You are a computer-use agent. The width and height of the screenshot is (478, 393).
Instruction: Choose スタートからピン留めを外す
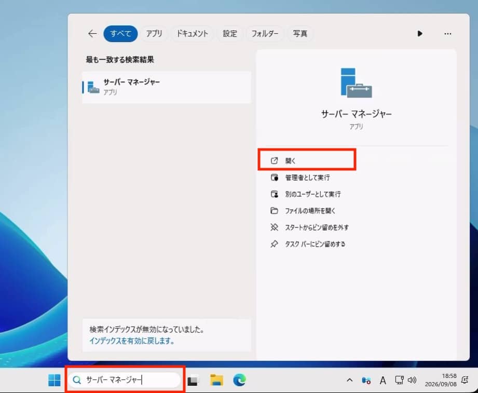coord(317,227)
